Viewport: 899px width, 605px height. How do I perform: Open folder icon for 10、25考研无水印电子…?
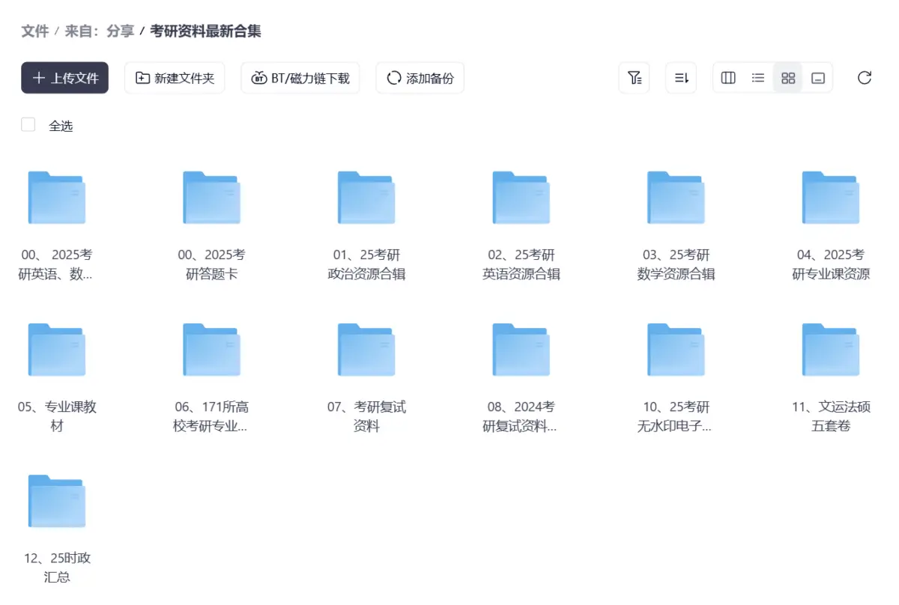tap(676, 350)
